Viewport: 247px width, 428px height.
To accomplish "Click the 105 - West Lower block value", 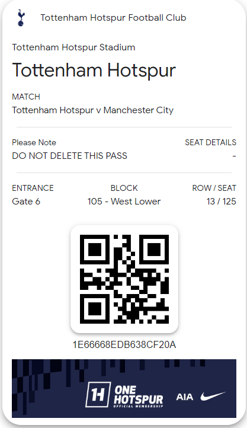I will (x=124, y=202).
